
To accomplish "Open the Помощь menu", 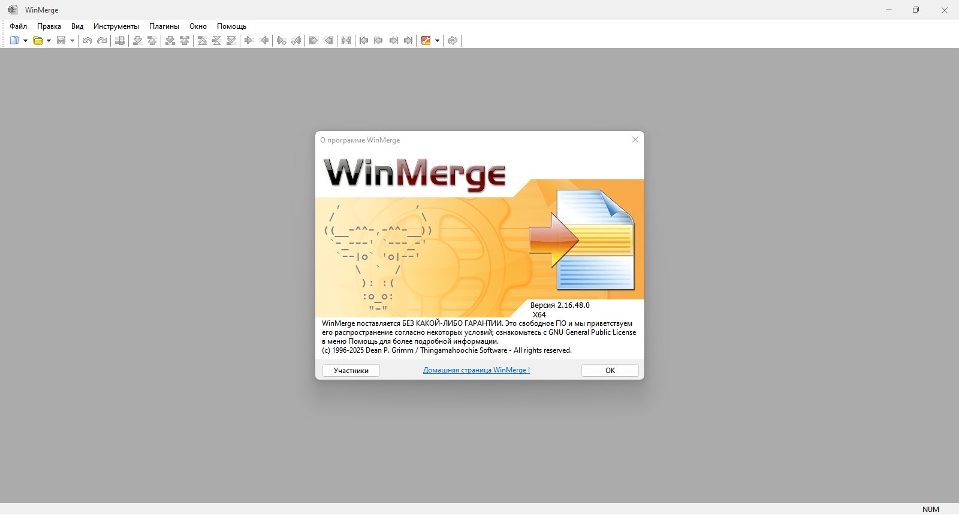I will pyautogui.click(x=231, y=26).
